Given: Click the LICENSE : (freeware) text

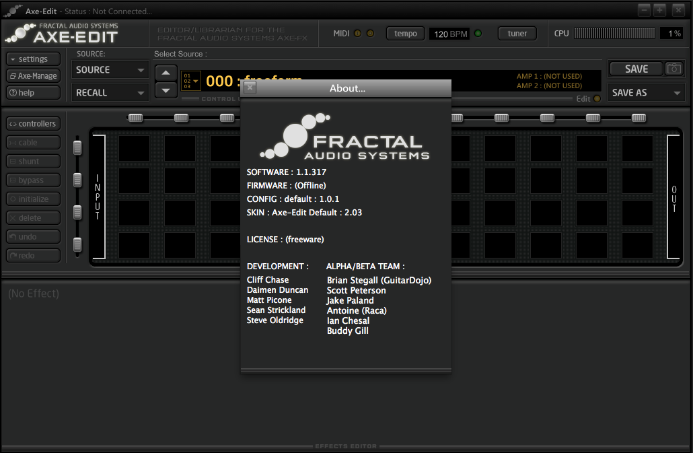Looking at the screenshot, I should (x=285, y=240).
